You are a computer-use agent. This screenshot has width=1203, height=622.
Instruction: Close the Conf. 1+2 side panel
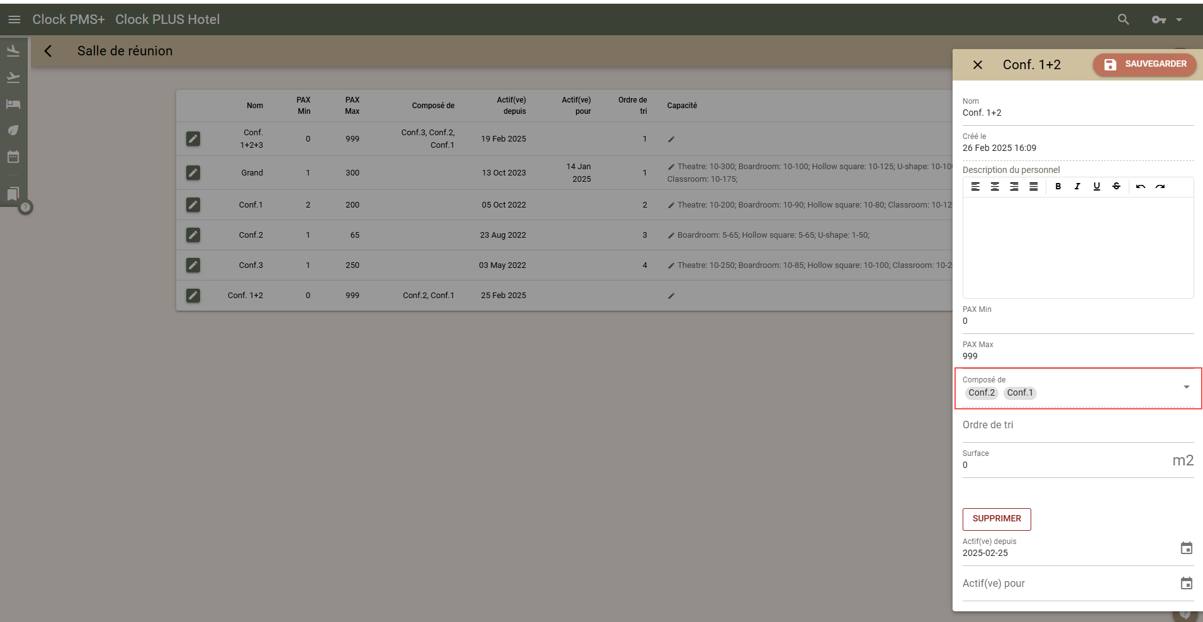(x=978, y=65)
